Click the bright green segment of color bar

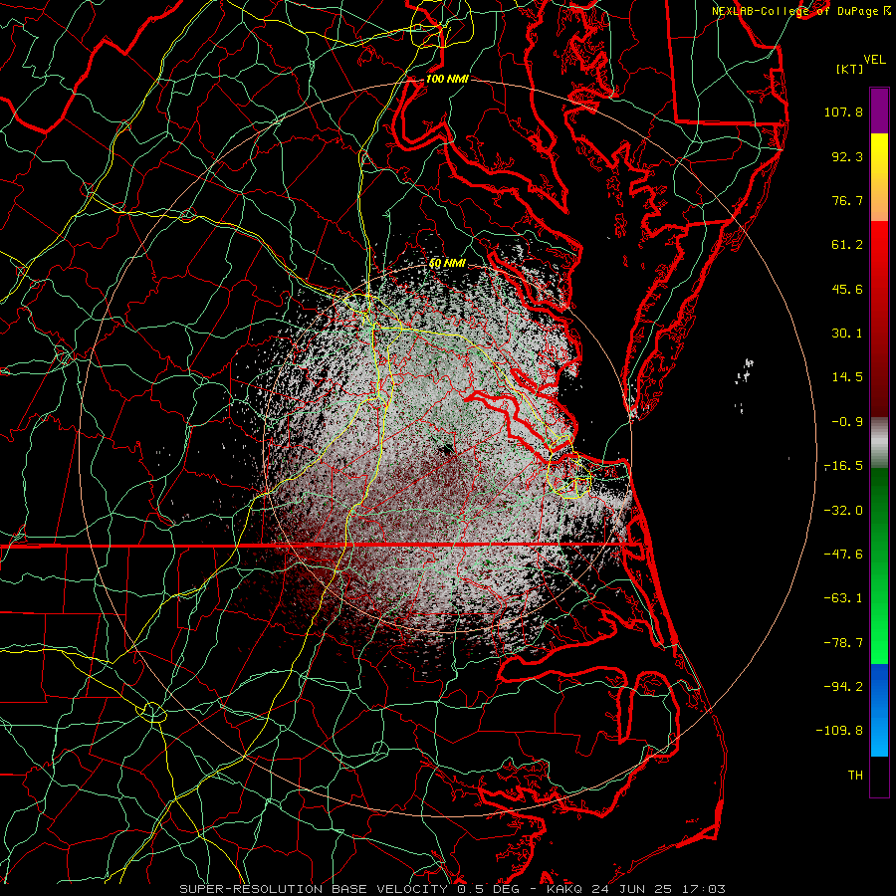tap(879, 620)
